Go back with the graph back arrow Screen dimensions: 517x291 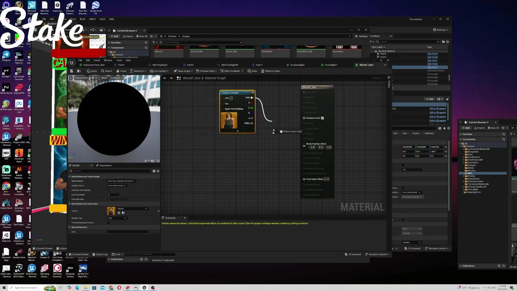(164, 78)
